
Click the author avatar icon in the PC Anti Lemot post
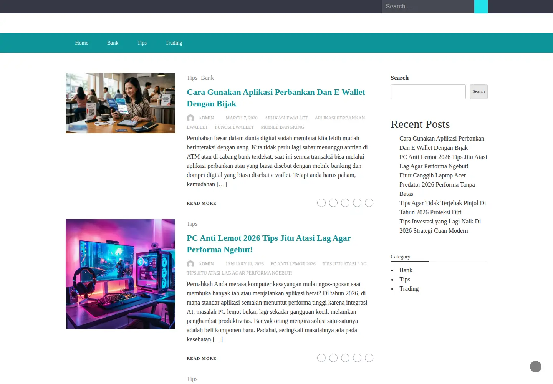click(190, 264)
